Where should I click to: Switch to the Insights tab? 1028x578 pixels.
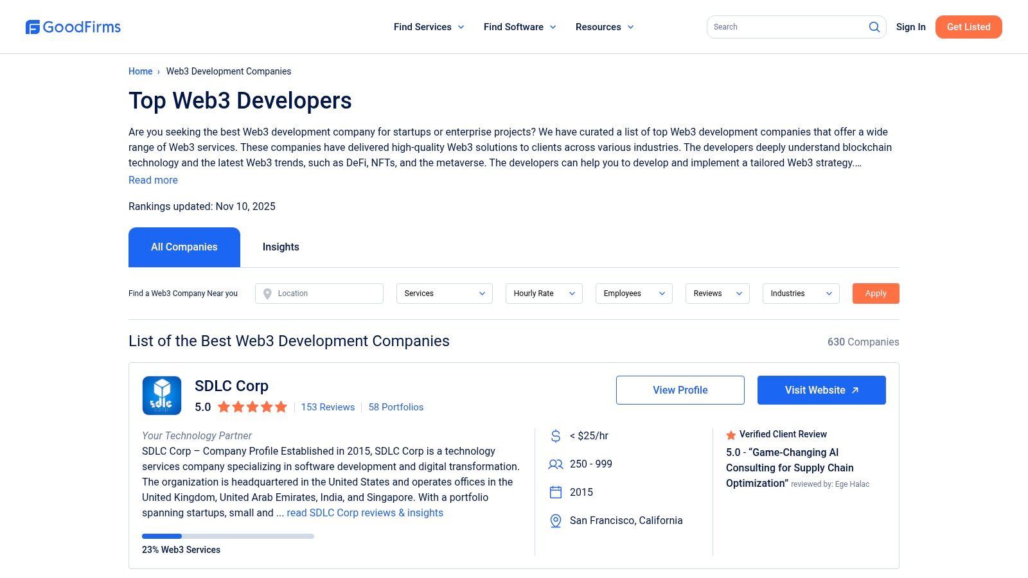click(x=281, y=247)
